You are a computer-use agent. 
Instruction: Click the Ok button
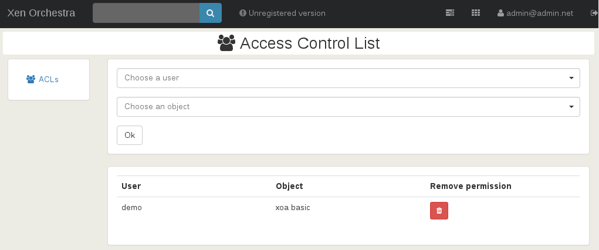(130, 136)
